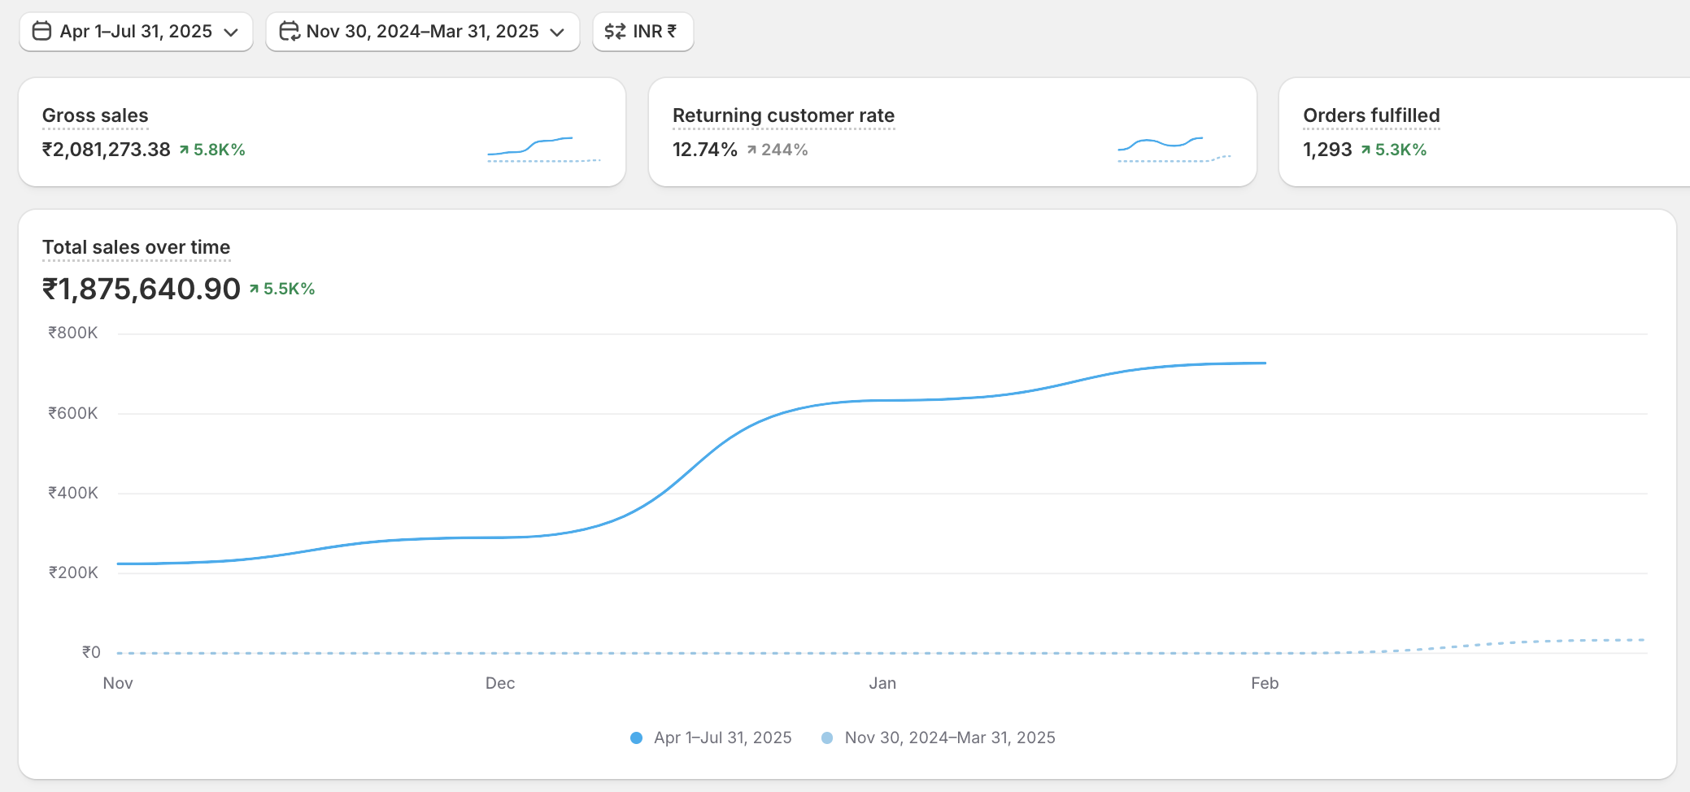Click the currency exchange arrows icon

615,32
